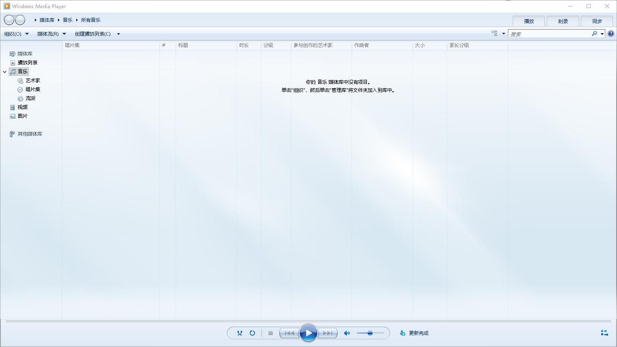
Task: Open the 组织(O) menu
Action: pyautogui.click(x=16, y=34)
